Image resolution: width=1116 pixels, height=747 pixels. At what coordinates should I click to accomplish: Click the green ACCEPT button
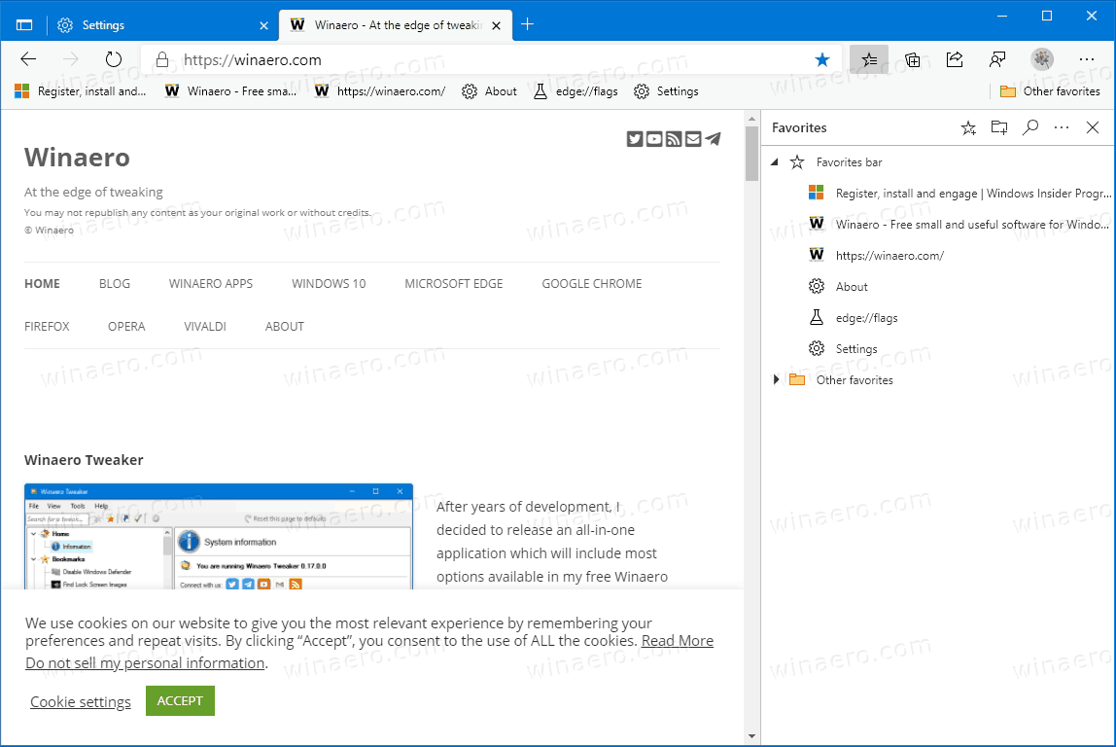[180, 700]
